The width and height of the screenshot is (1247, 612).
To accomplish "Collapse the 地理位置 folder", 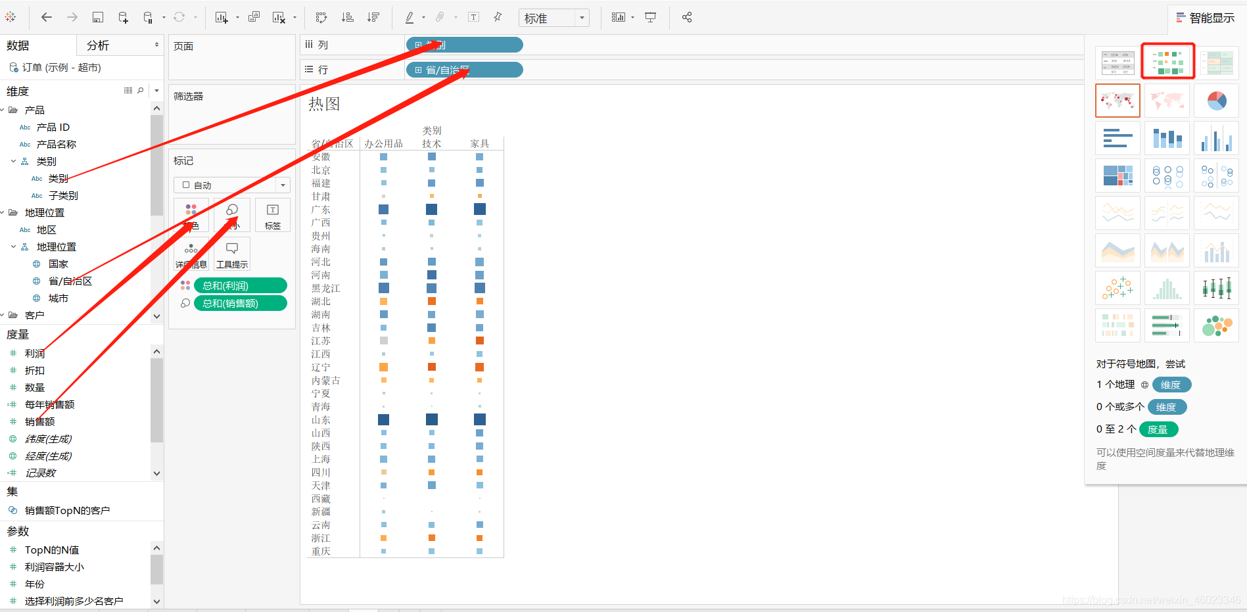I will [3, 212].
